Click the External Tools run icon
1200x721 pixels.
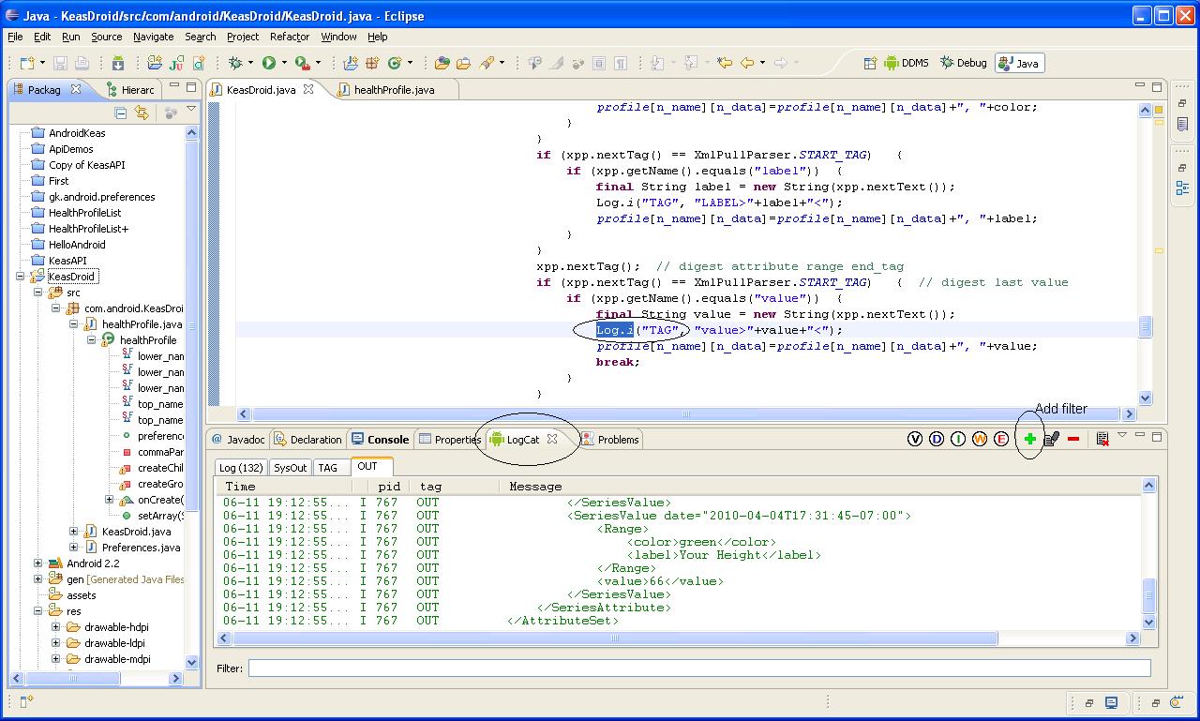302,63
